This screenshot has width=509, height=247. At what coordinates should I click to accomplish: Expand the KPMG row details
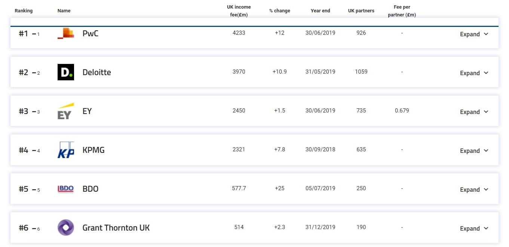coord(474,151)
